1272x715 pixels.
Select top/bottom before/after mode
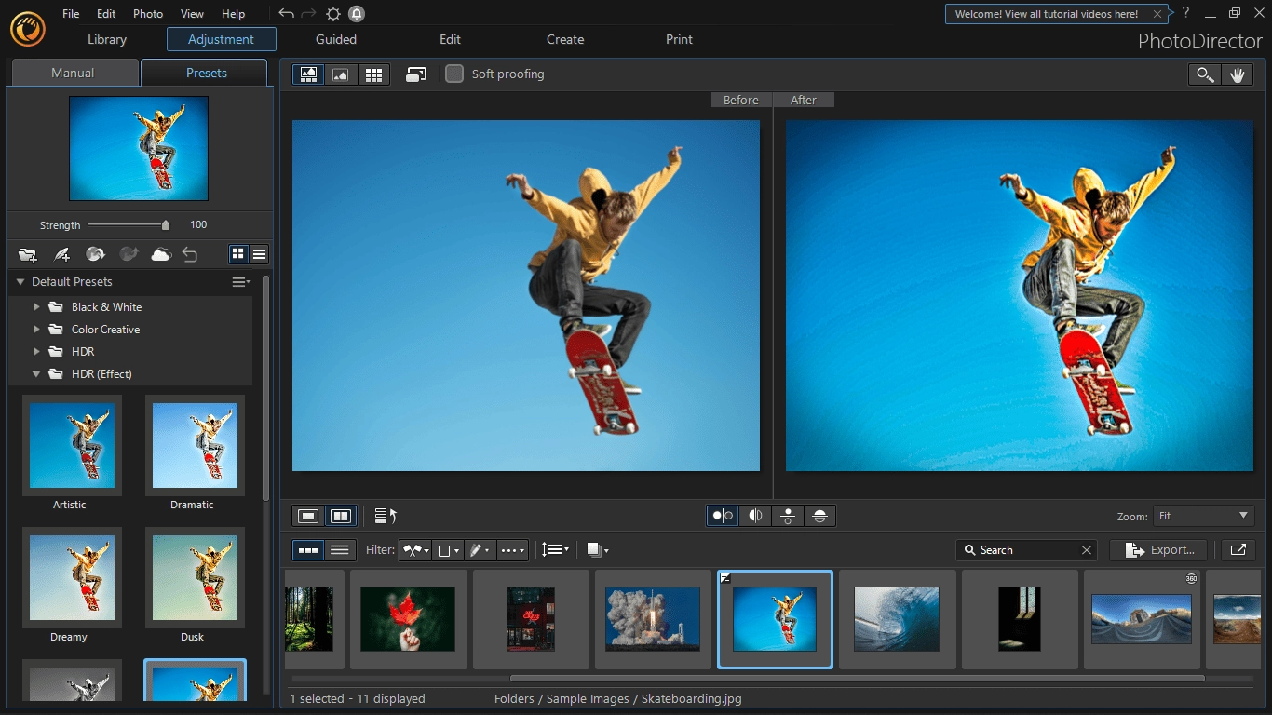[788, 516]
